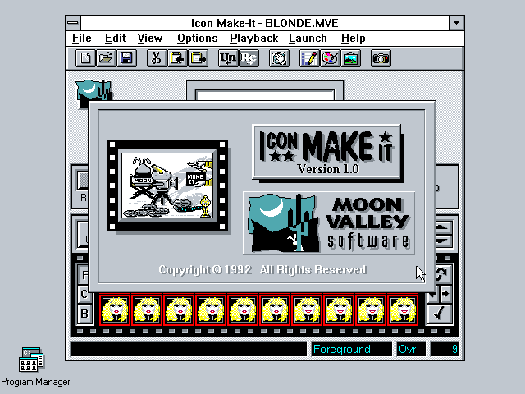
Task: Open the Playback menu
Action: point(253,39)
